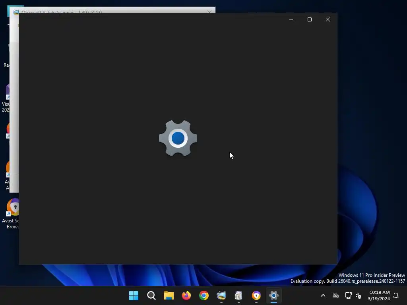Select Avast Secure Browser desktop shortcut

10,214
